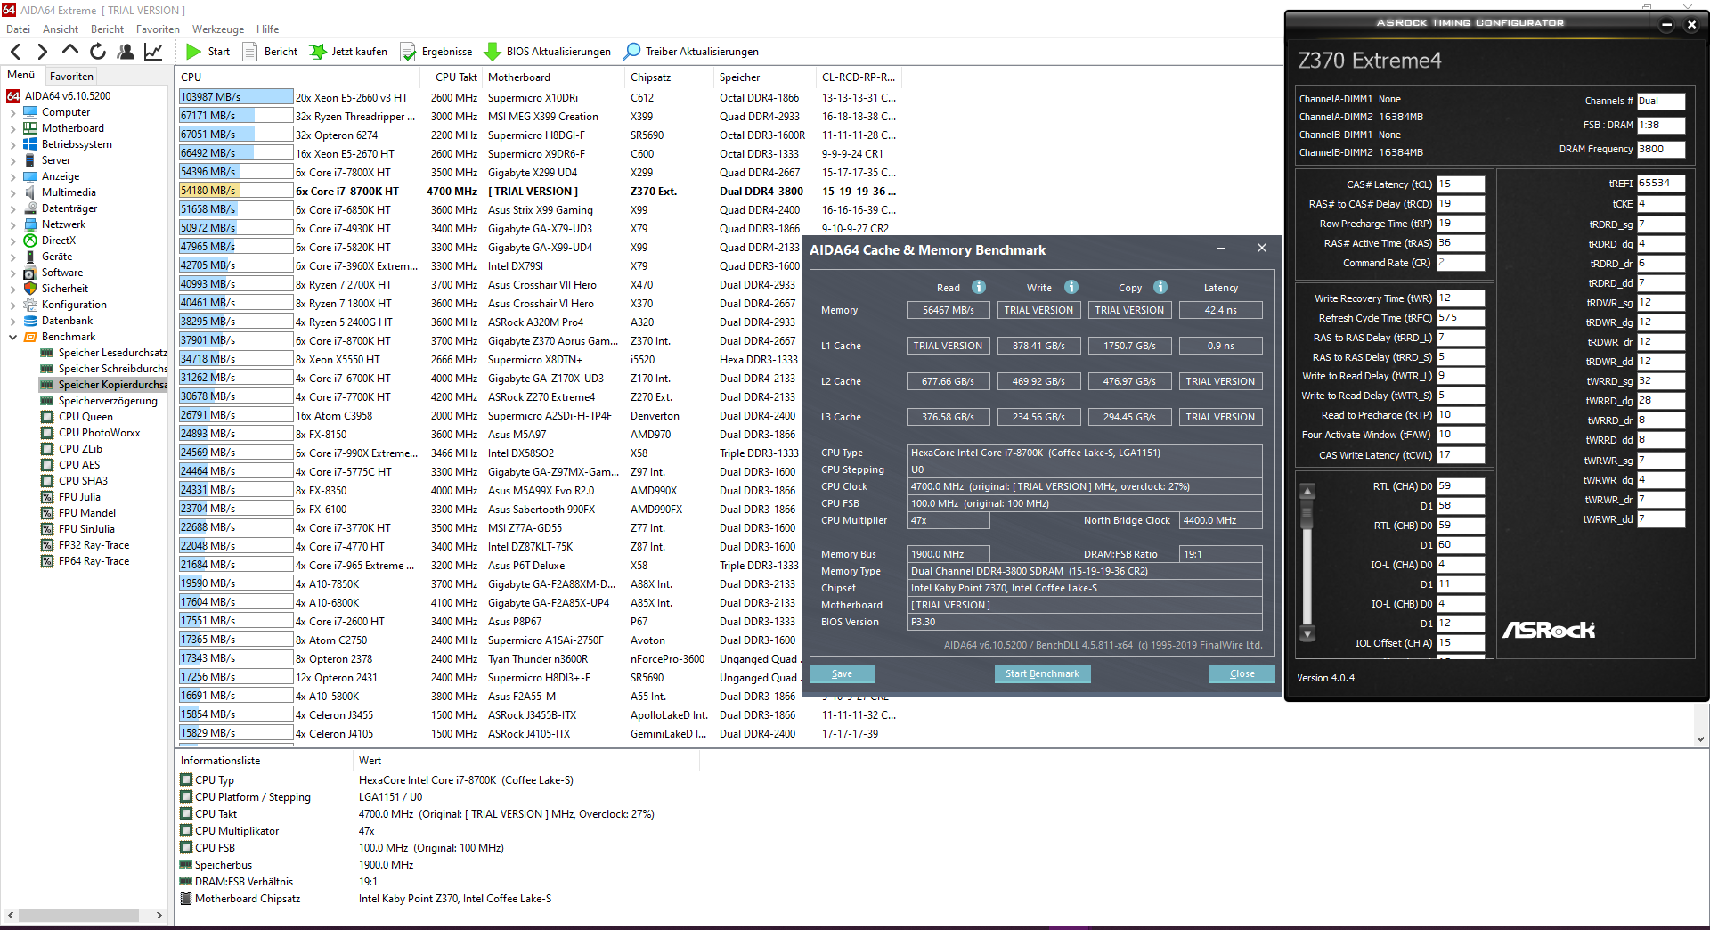The width and height of the screenshot is (1710, 930).
Task: Select Speicher Lesedurchsatz benchmark
Action: tap(112, 353)
